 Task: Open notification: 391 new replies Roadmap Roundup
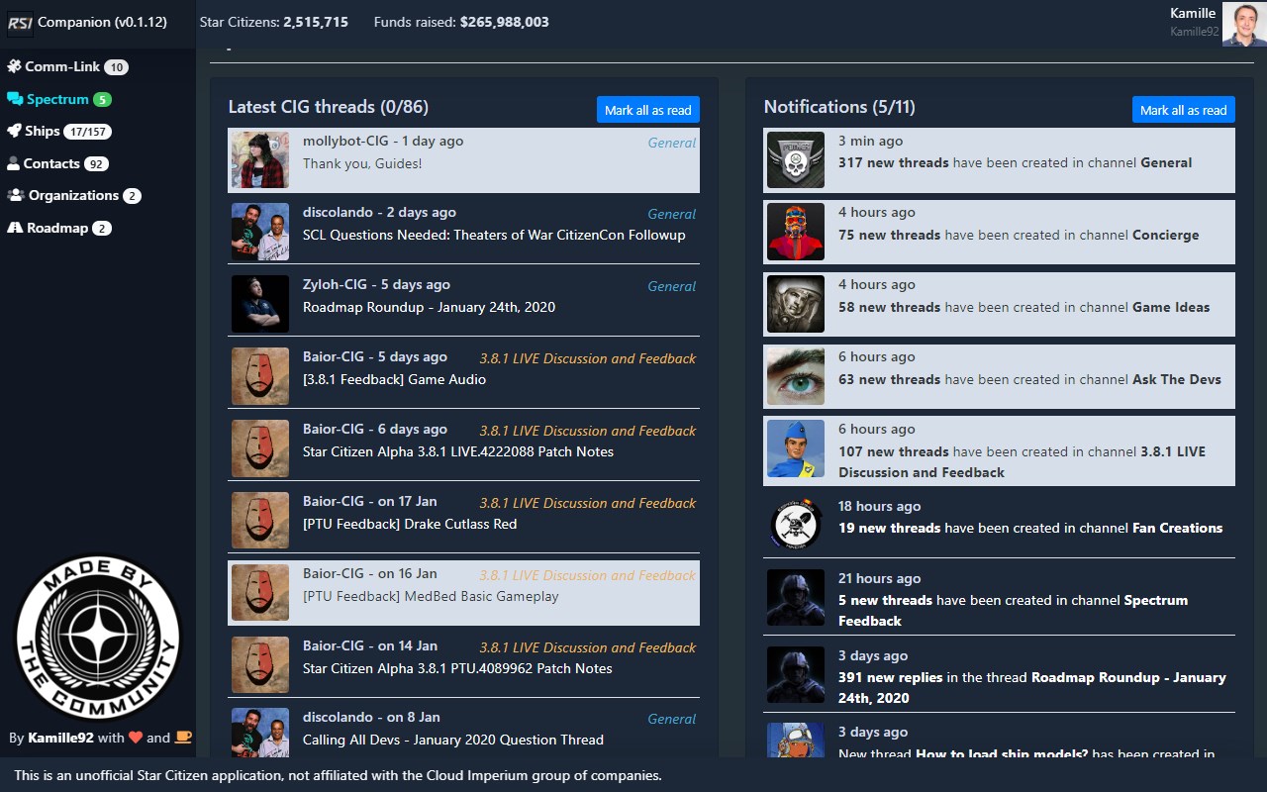point(999,676)
